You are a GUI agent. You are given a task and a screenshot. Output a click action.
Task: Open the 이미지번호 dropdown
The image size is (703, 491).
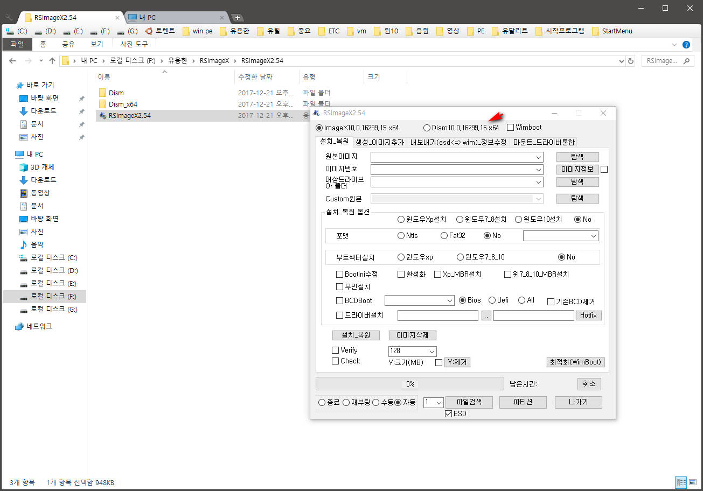click(539, 169)
